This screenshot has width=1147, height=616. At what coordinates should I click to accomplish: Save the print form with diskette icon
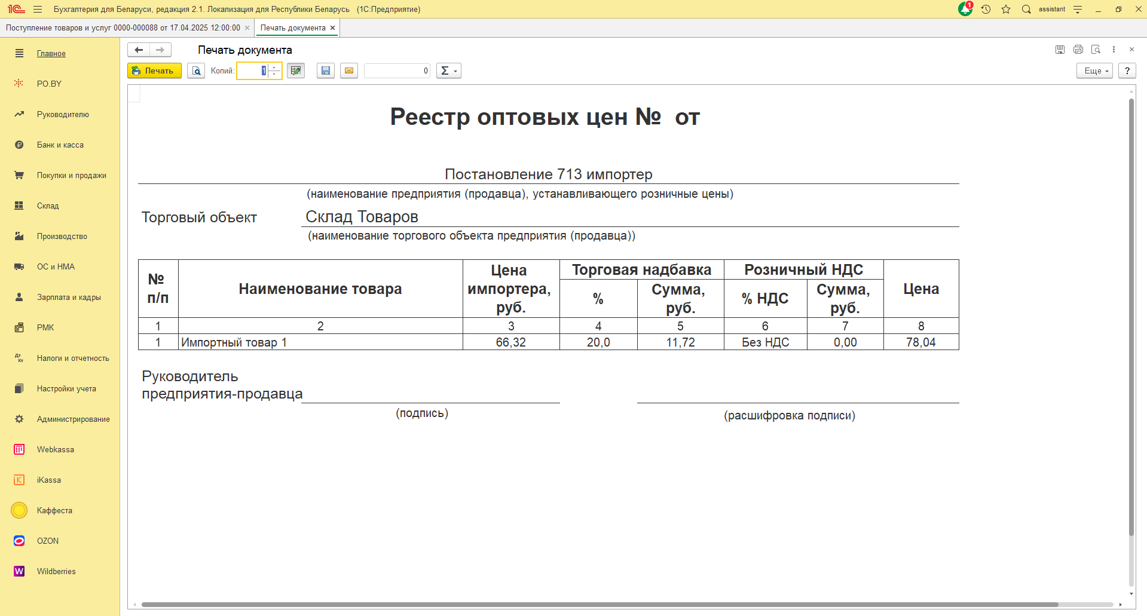325,71
